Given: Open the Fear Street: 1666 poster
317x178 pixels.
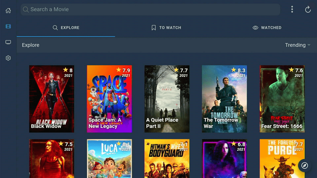Looking at the screenshot, I should (x=282, y=99).
